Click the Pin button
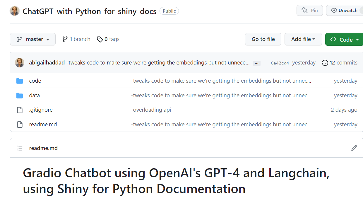This screenshot has height=199, width=363. [310, 11]
